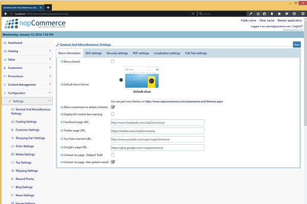Toggle Display EU cookie law warning
307x204 pixels.
(x=113, y=114)
